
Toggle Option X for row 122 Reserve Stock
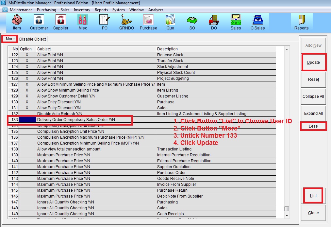coord(27,55)
